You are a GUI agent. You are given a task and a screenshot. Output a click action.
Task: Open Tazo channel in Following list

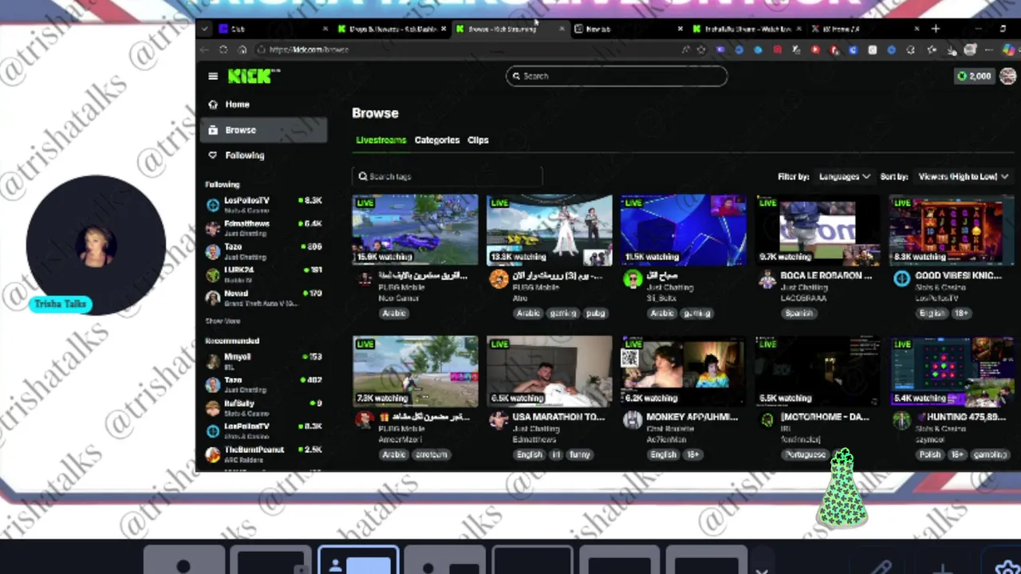point(263,252)
